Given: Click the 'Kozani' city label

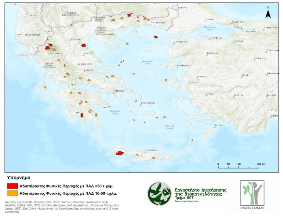Looking at the screenshot, I should (x=76, y=39).
